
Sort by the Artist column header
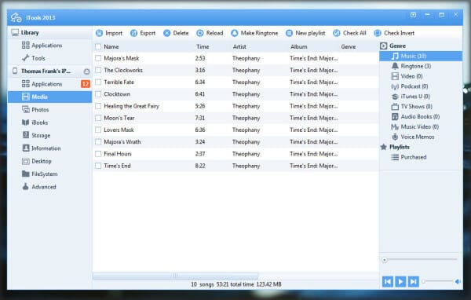pyautogui.click(x=239, y=46)
